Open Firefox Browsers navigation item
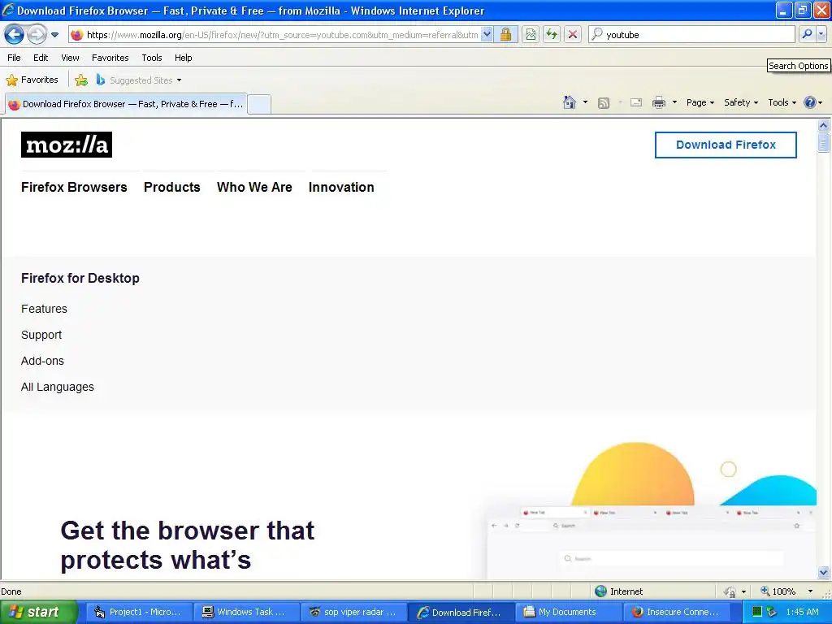Viewport: 832px width, 624px height. [74, 188]
